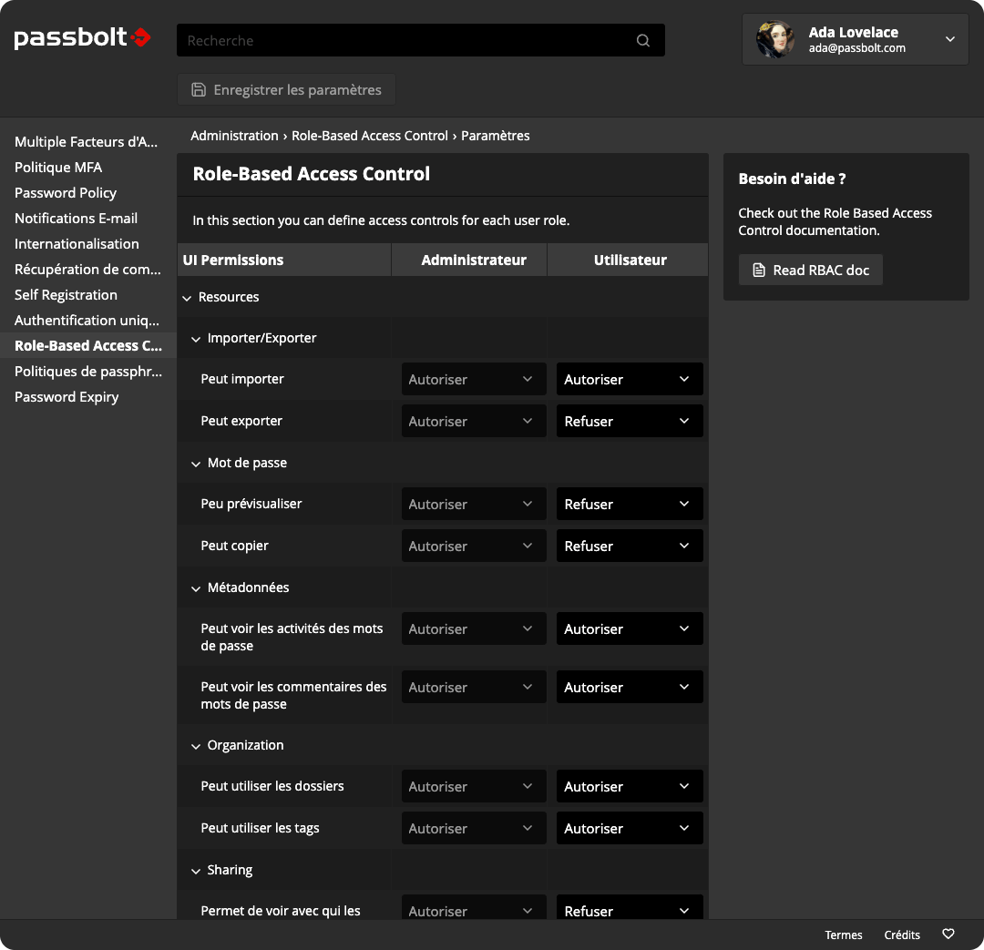
Task: Click the save icon beside Enregistrer les paramètres
Action: tap(199, 90)
